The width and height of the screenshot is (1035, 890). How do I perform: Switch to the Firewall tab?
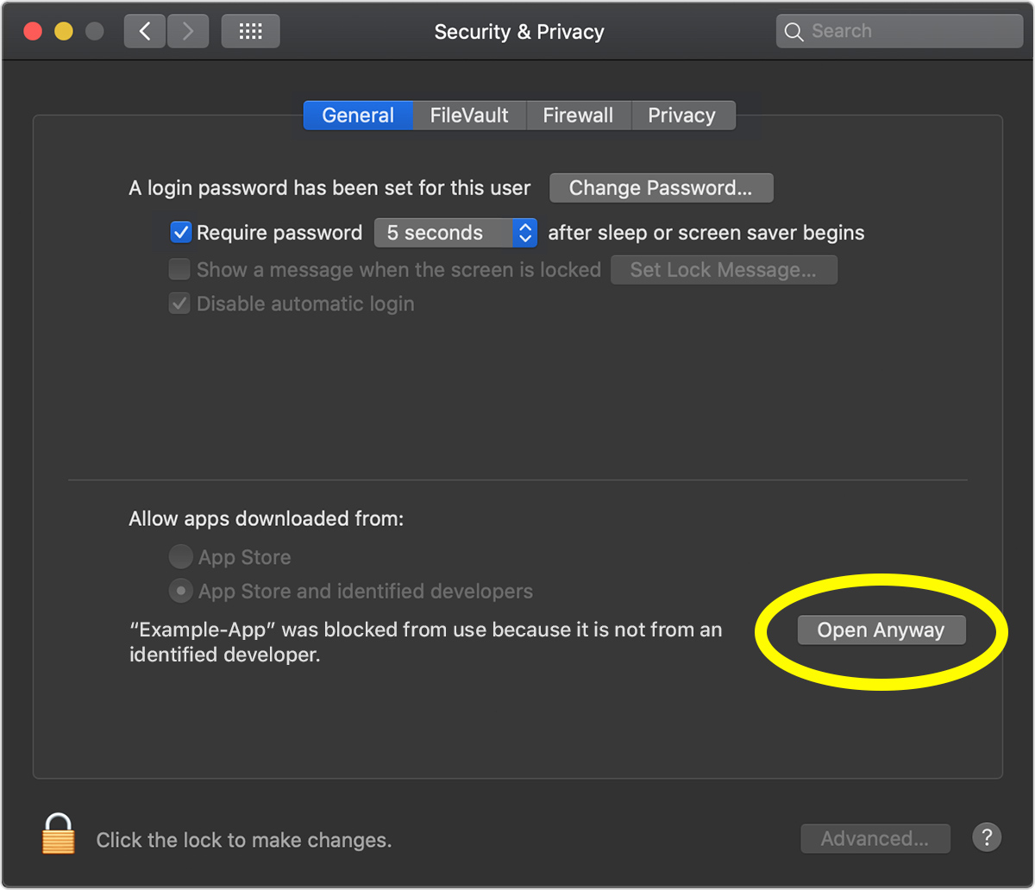coord(578,116)
